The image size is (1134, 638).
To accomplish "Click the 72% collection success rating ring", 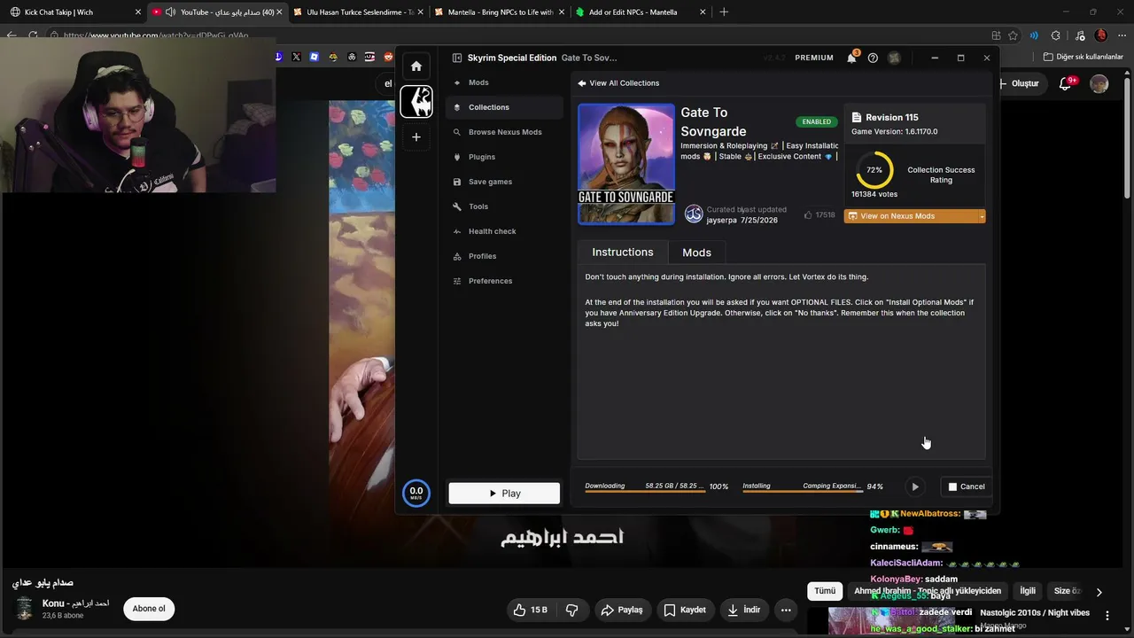I will pyautogui.click(x=874, y=169).
